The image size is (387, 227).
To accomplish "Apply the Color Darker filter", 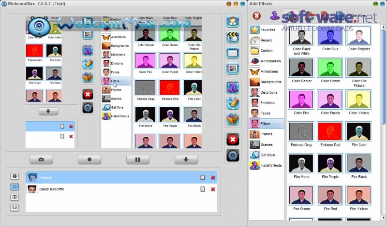I will [x=301, y=68].
